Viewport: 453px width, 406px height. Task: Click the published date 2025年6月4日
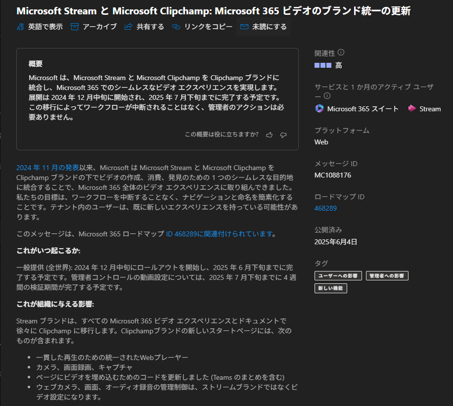coord(336,242)
